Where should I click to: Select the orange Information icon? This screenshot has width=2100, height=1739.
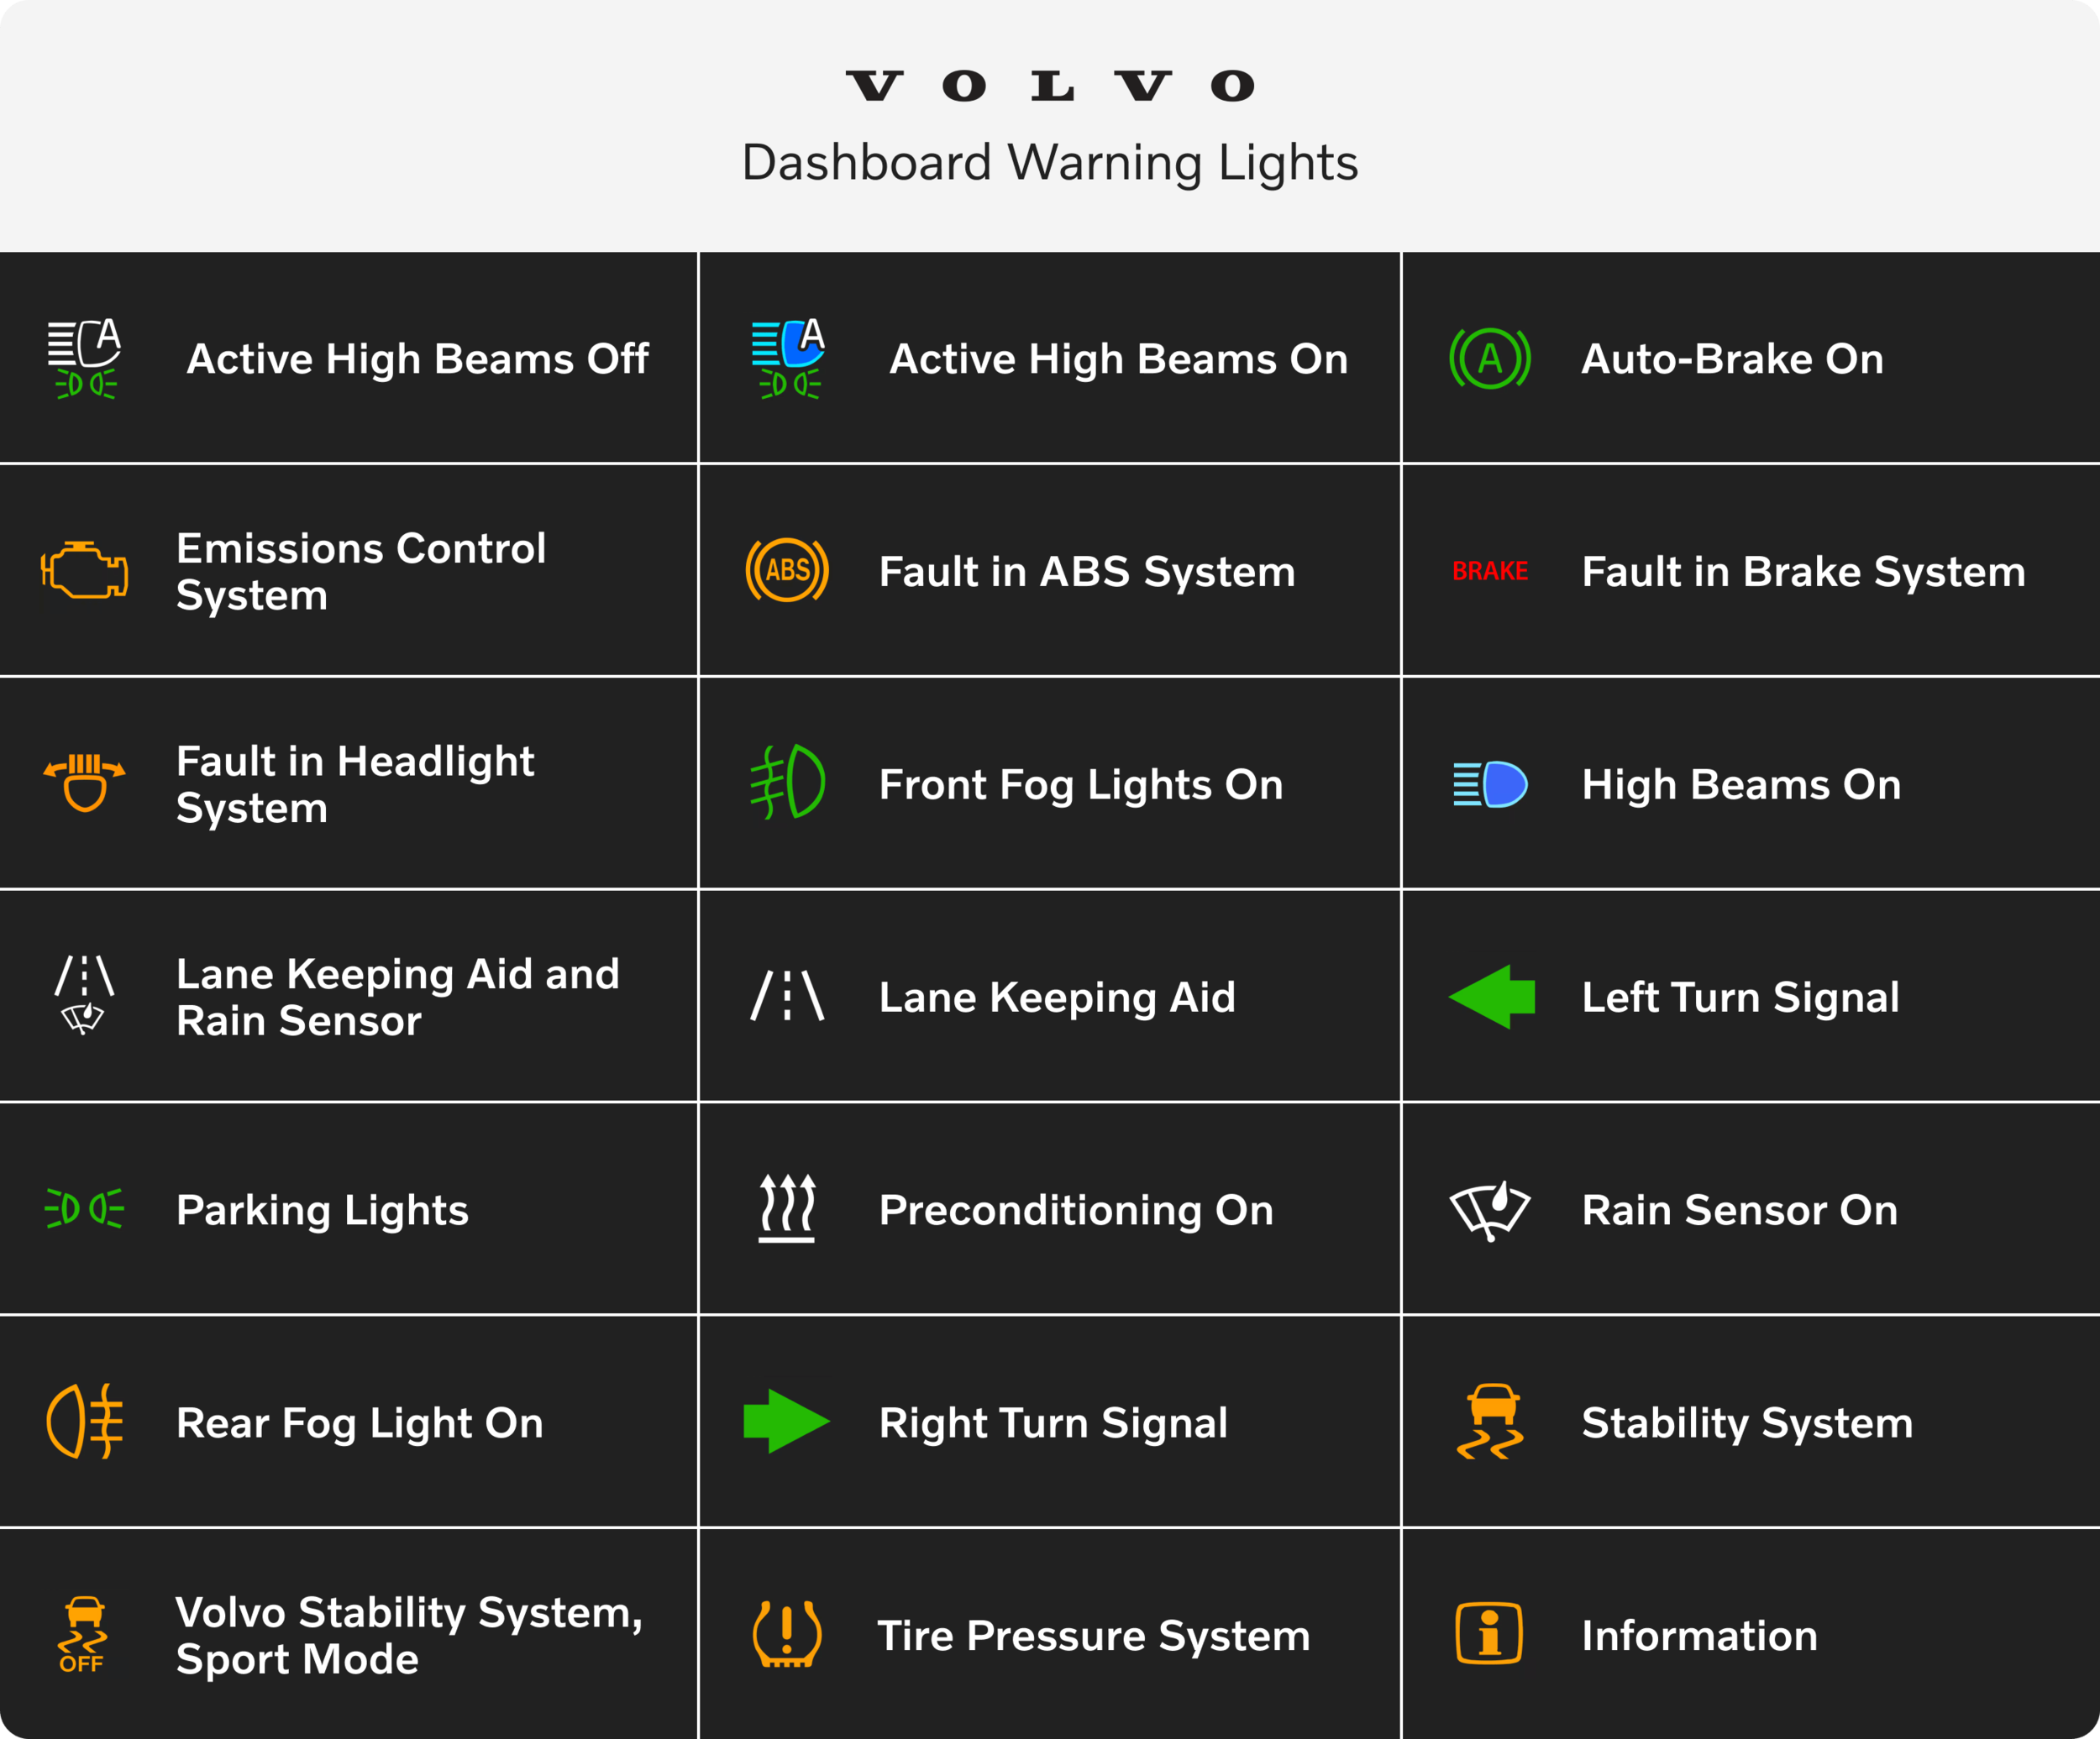pos(1489,1634)
